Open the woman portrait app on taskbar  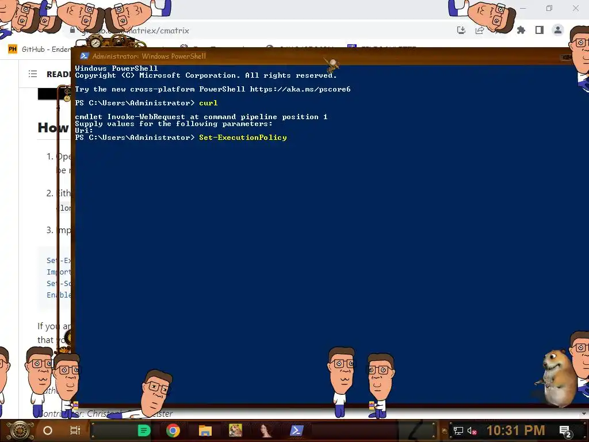point(266,430)
